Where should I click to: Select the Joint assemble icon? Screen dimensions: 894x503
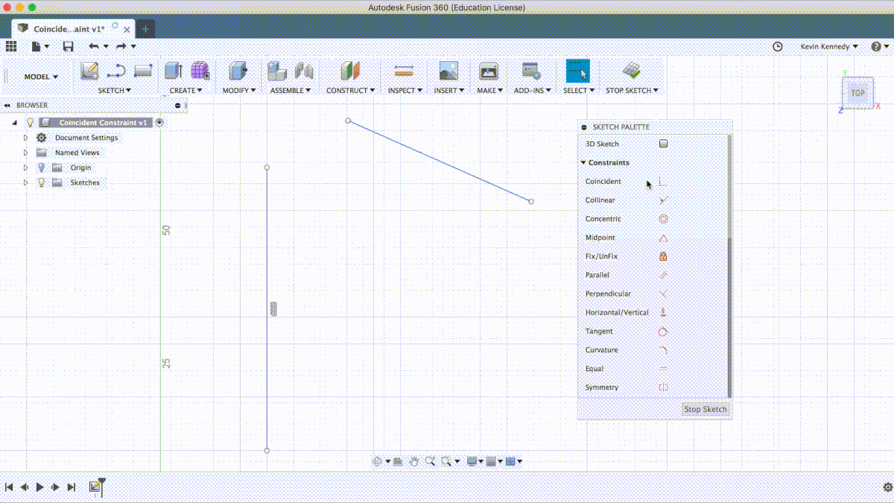(304, 72)
